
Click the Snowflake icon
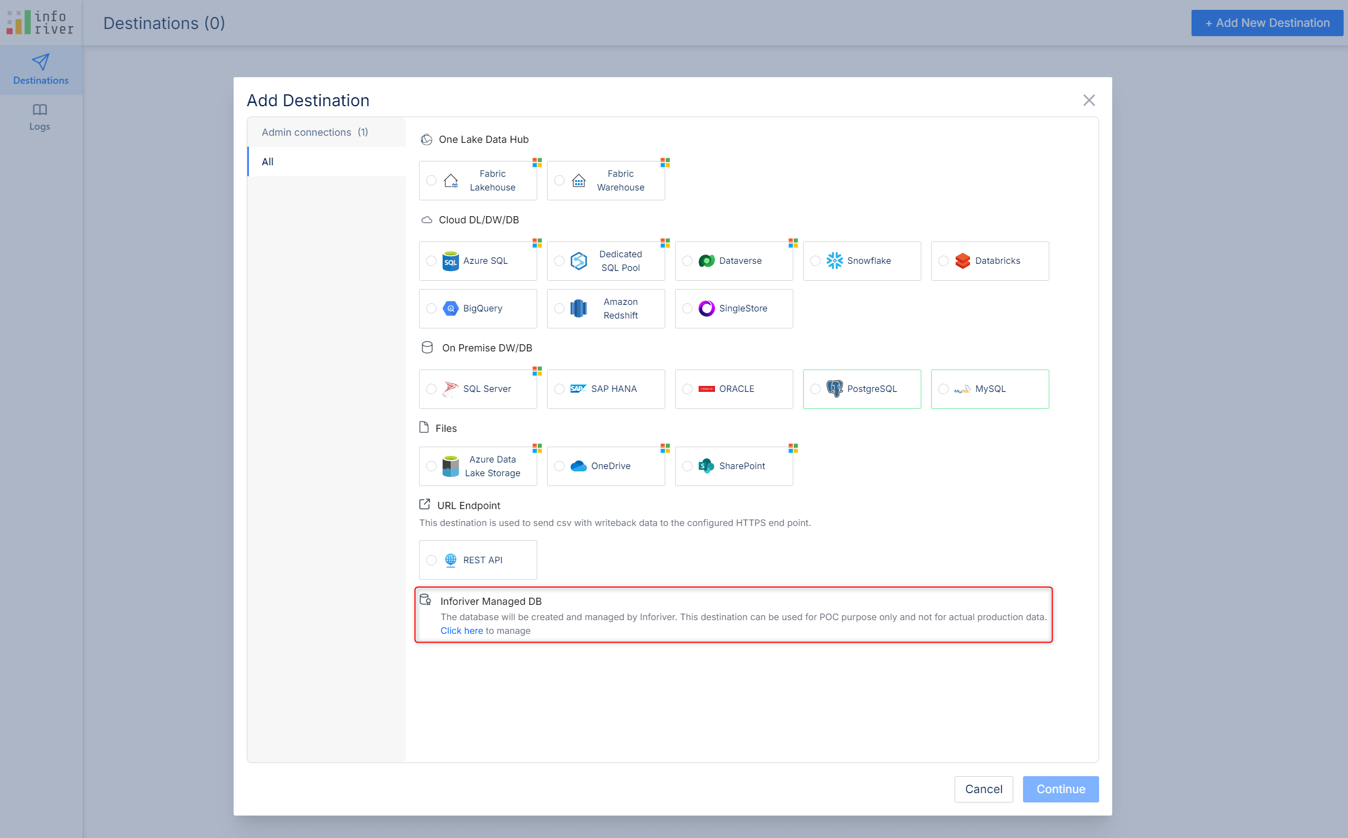click(x=835, y=261)
